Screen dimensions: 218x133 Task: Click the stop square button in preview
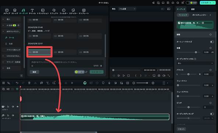129,76
